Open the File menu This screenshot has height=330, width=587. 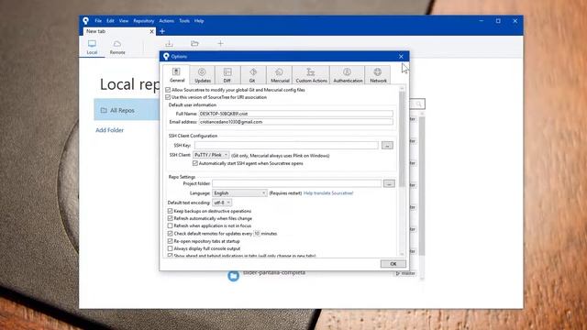[x=98, y=21]
